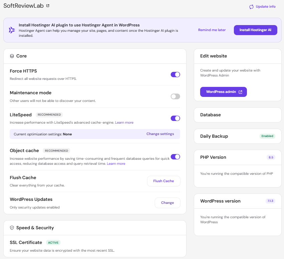Screen dimensions: 284x259
Task: Click external-link icon on WordPress admin button
Action: click(x=240, y=92)
